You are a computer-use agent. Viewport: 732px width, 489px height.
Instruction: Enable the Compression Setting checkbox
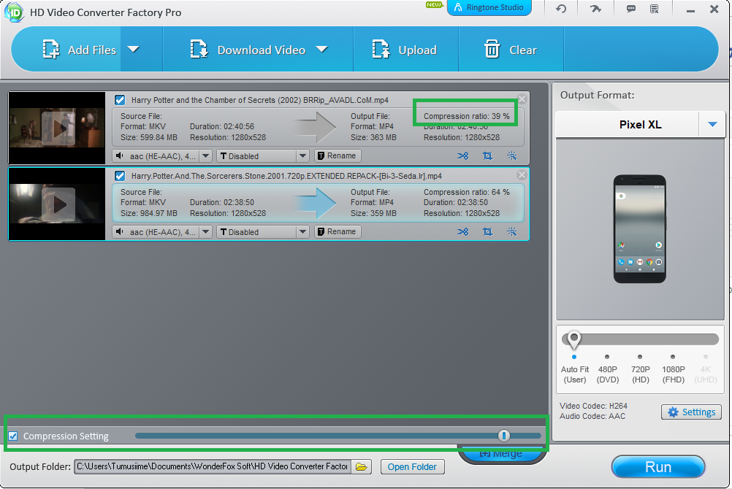pyautogui.click(x=12, y=435)
